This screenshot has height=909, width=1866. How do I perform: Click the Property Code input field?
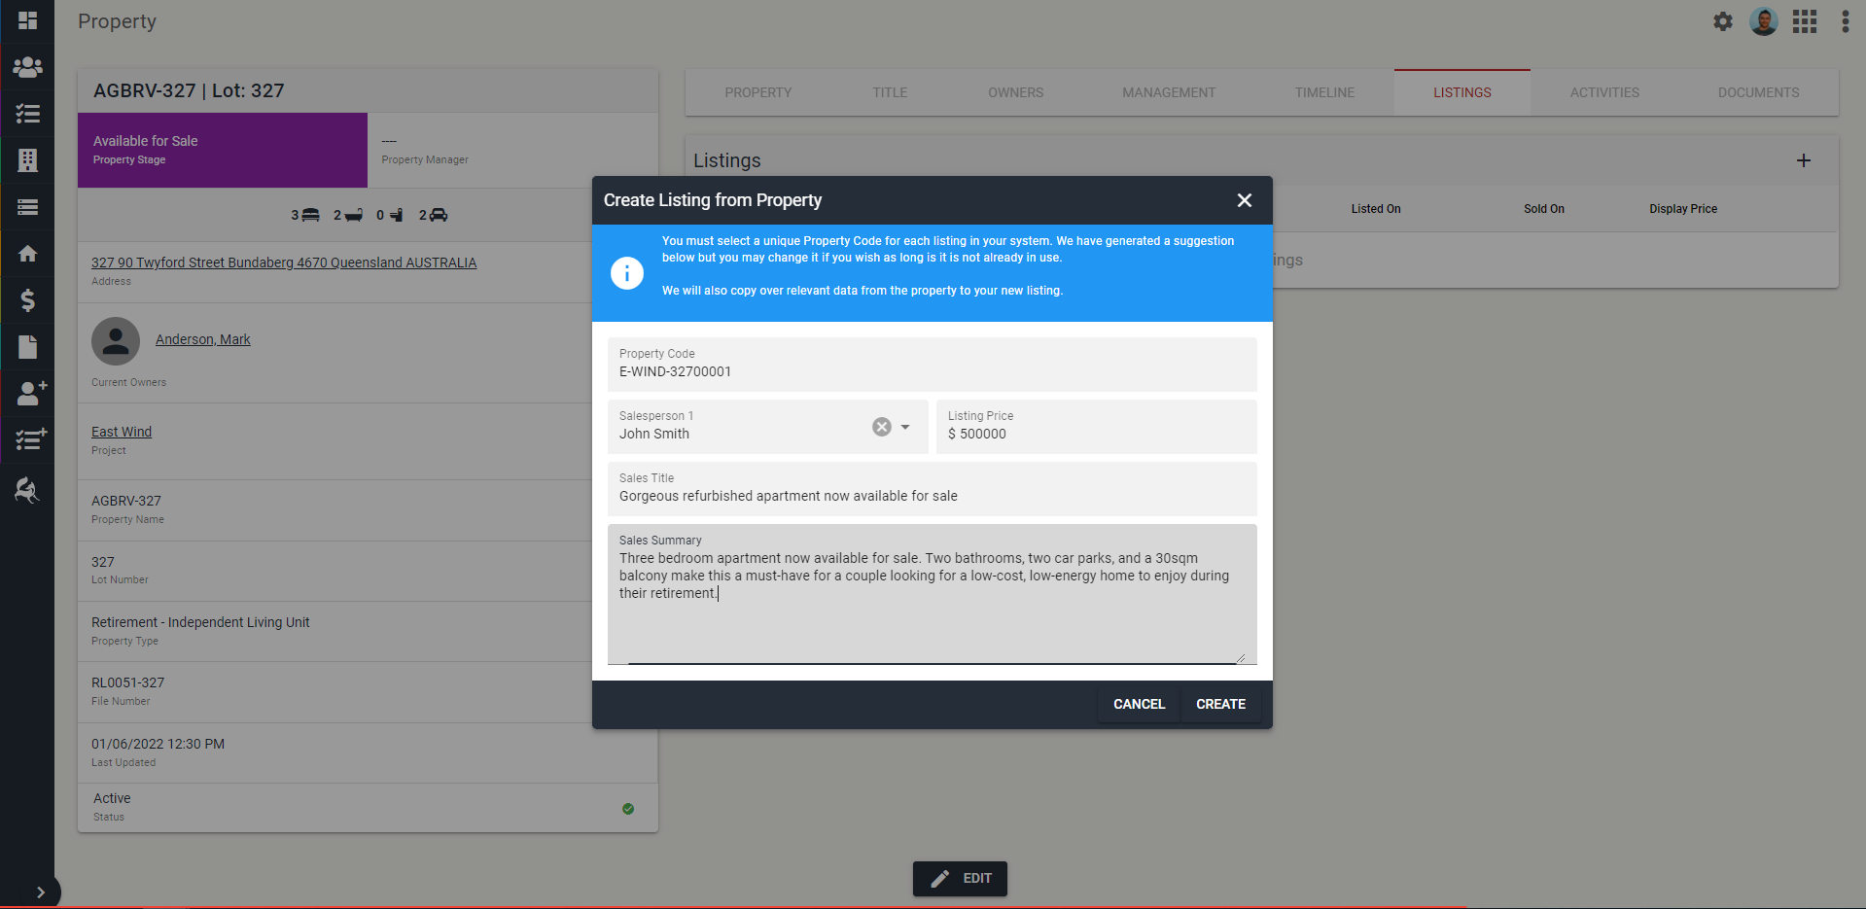pyautogui.click(x=931, y=371)
